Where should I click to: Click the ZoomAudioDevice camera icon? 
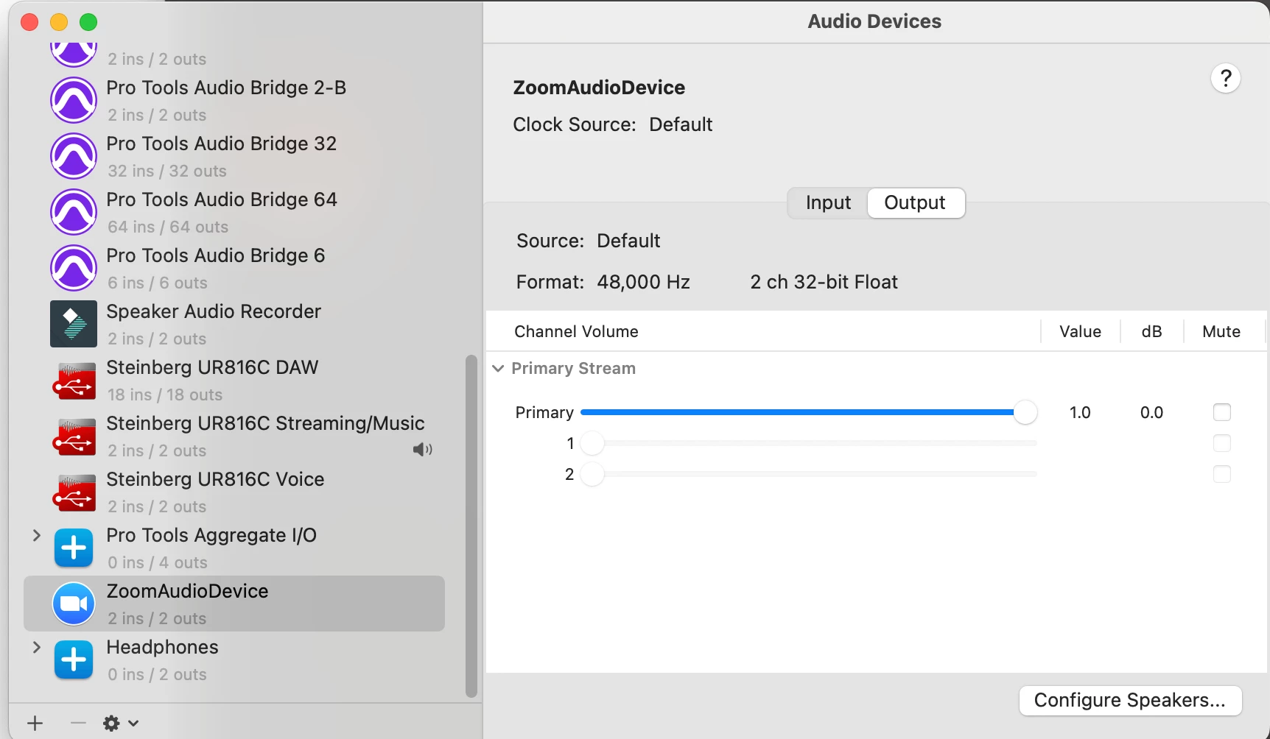click(x=74, y=604)
